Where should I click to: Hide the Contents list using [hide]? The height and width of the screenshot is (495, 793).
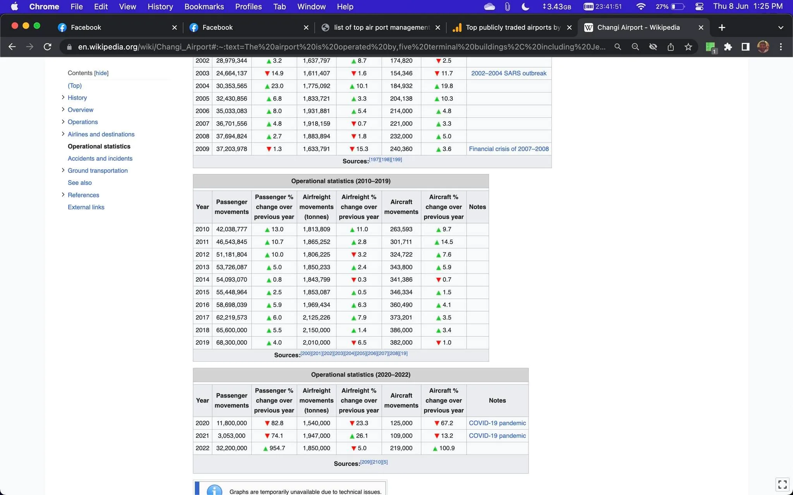click(x=101, y=73)
